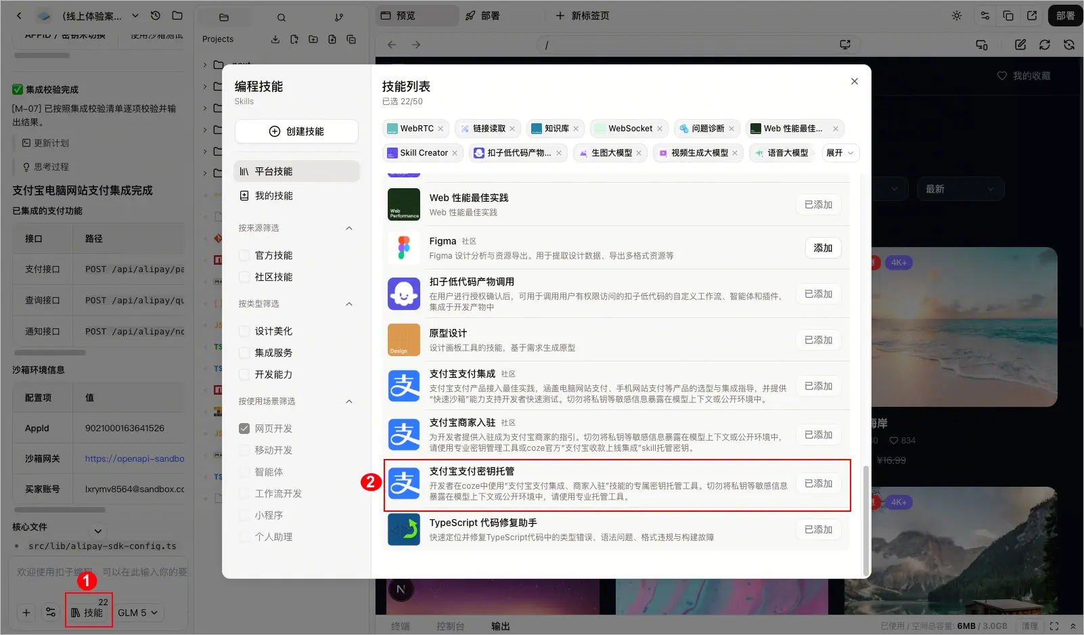Screen dimensions: 1084x635
Task: Select the 我的技能 menu item
Action: [296, 196]
